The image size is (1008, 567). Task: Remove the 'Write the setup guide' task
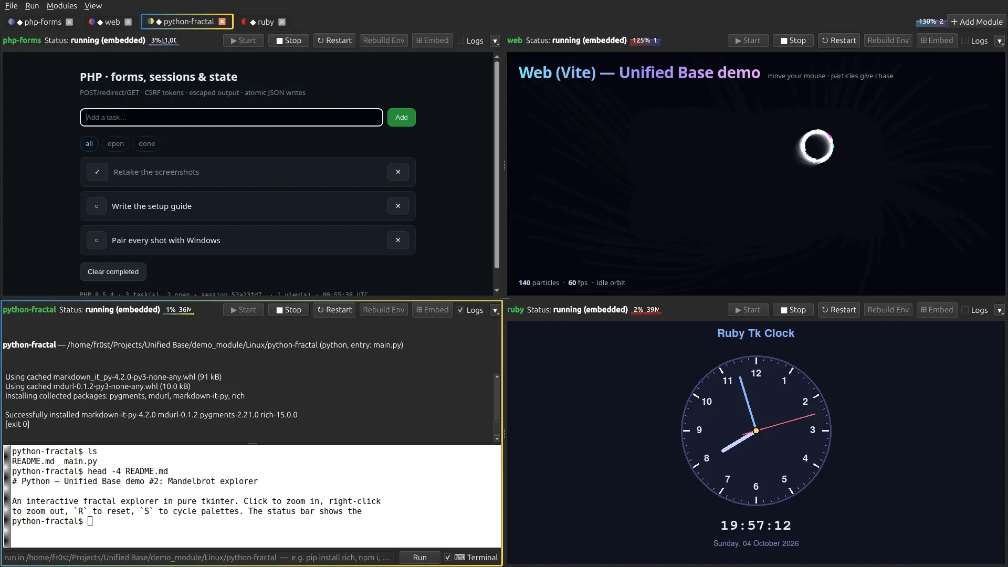pos(398,206)
